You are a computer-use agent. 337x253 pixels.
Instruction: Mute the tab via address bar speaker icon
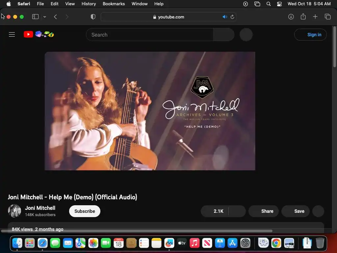tap(225, 17)
